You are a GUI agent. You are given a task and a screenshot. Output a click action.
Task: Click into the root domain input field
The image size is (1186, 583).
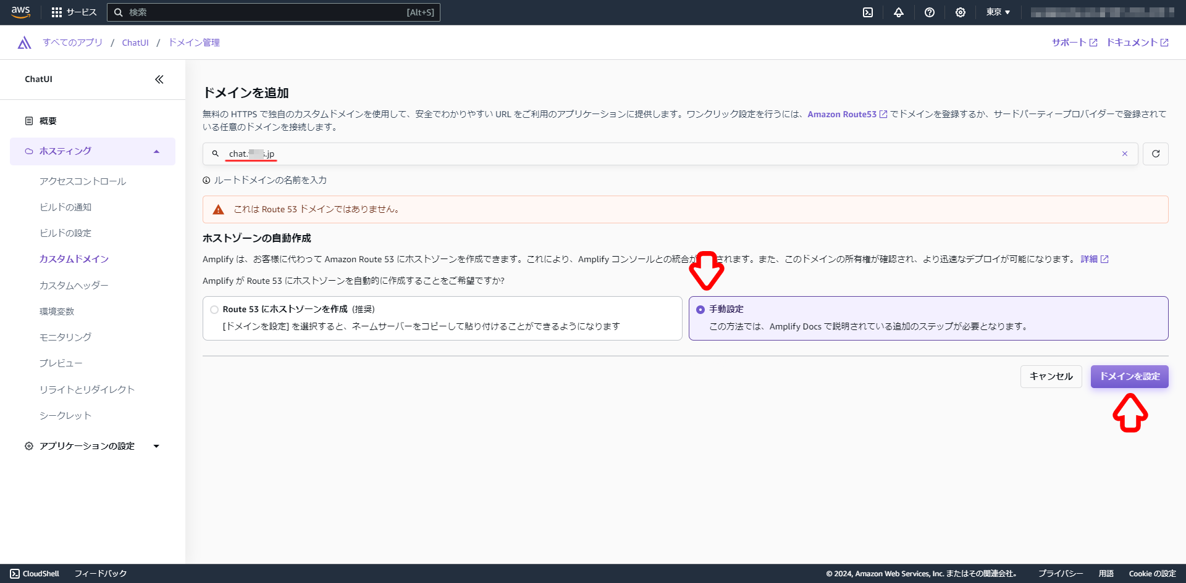pos(670,154)
